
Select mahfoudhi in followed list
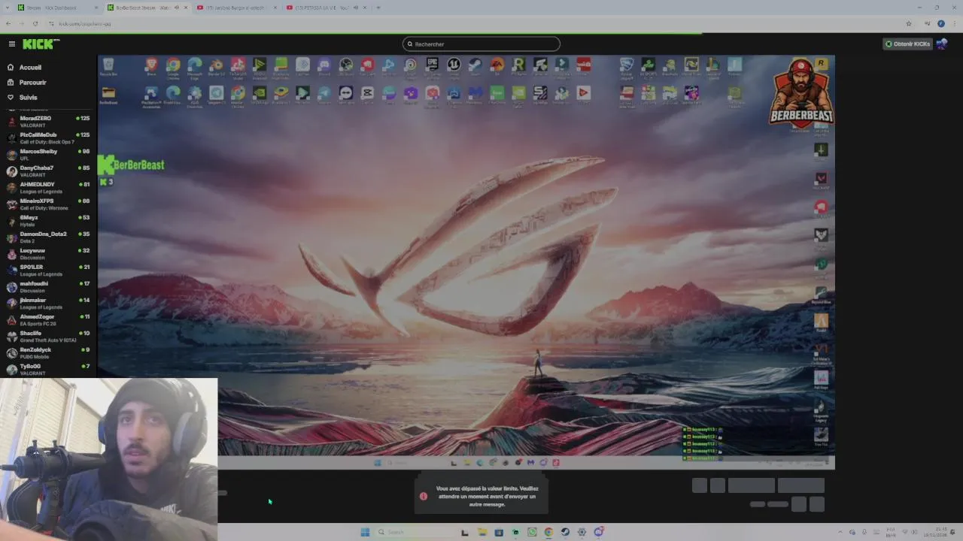pyautogui.click(x=48, y=287)
